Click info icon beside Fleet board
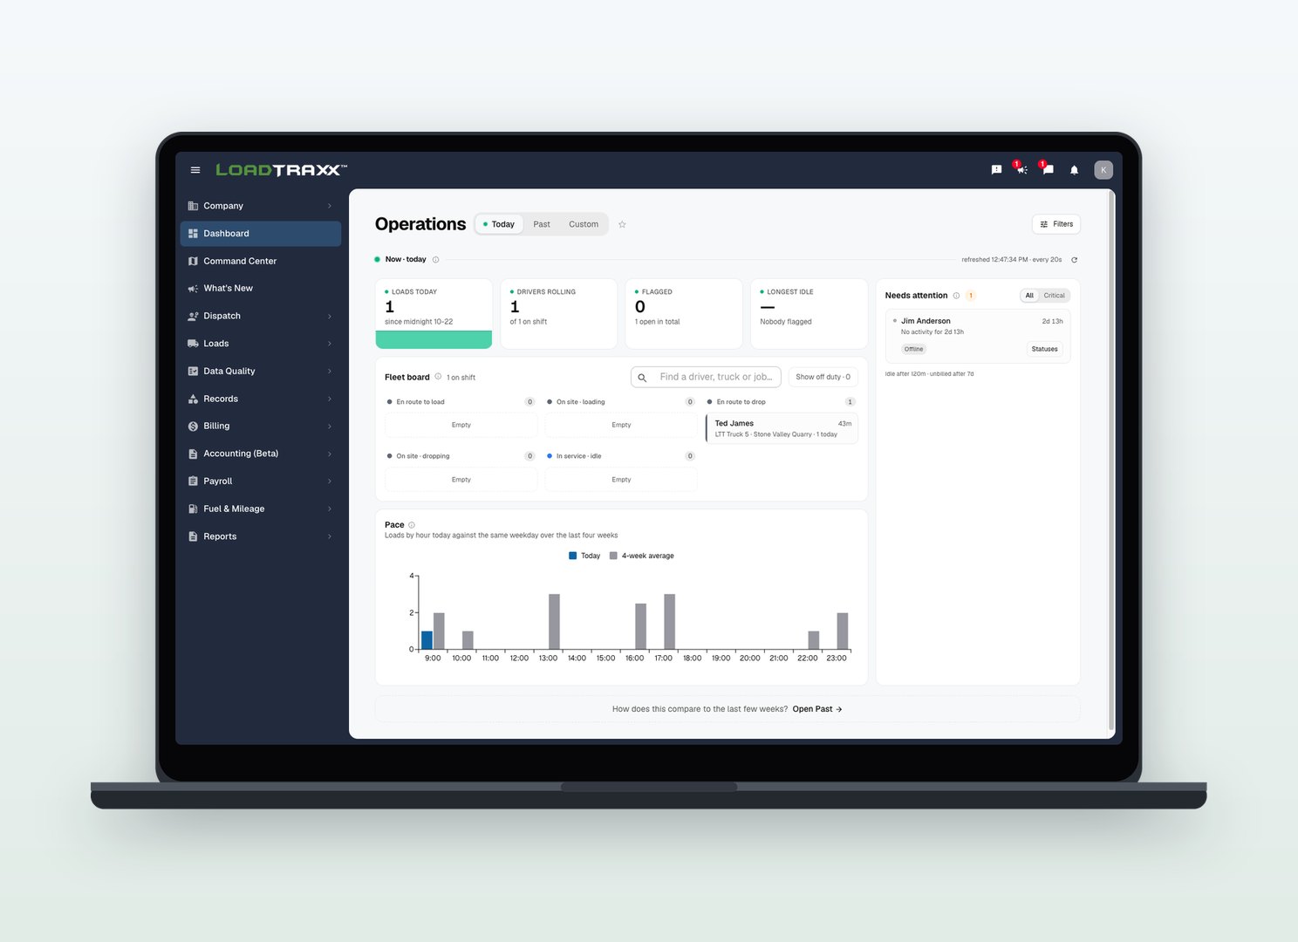Image resolution: width=1298 pixels, height=942 pixels. [438, 377]
